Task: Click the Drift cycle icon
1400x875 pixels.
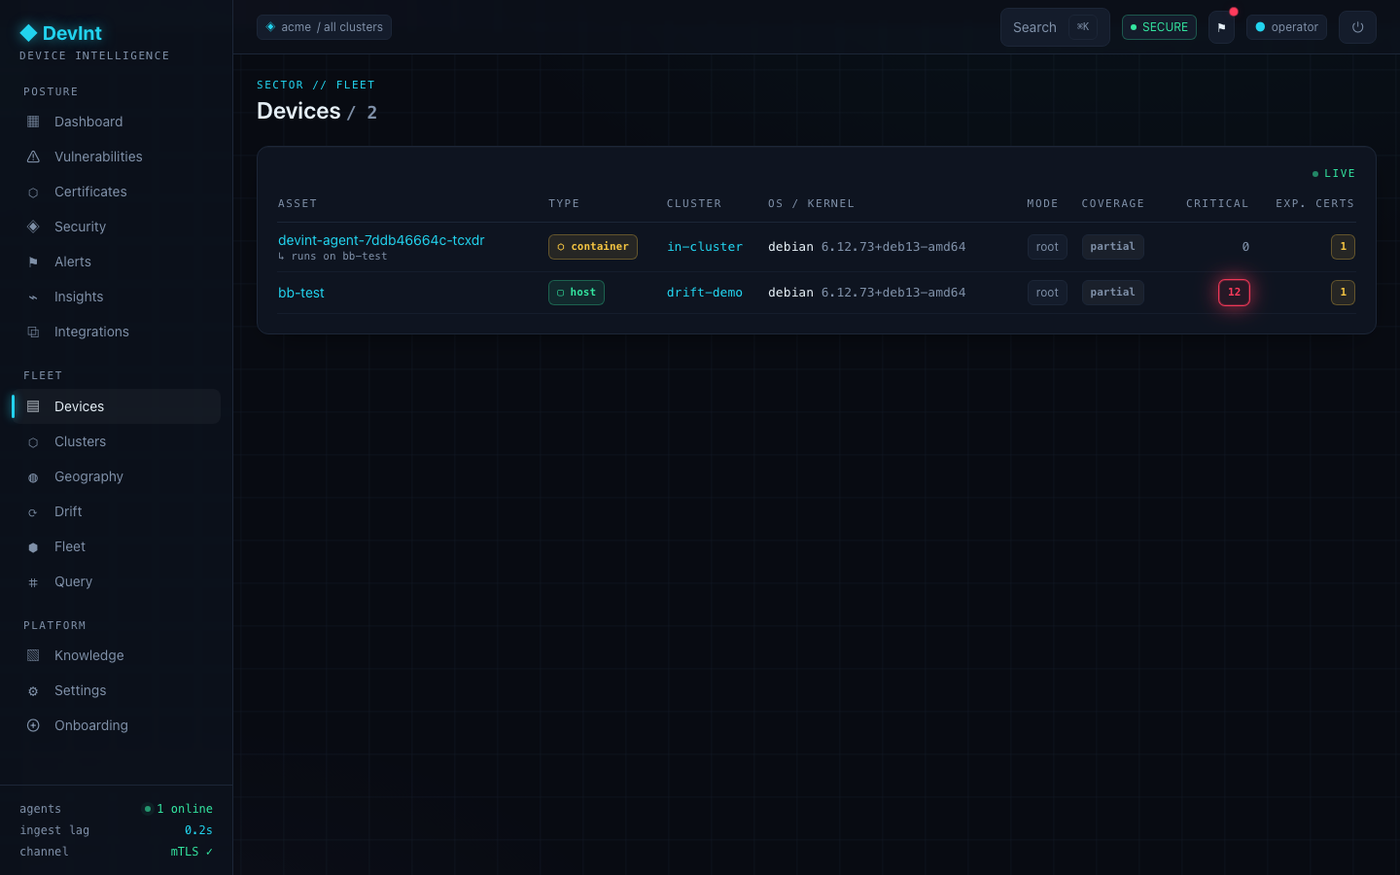Action: point(33,512)
